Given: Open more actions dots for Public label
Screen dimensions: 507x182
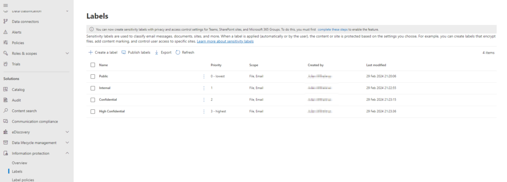Looking at the screenshot, I should [x=203, y=77].
